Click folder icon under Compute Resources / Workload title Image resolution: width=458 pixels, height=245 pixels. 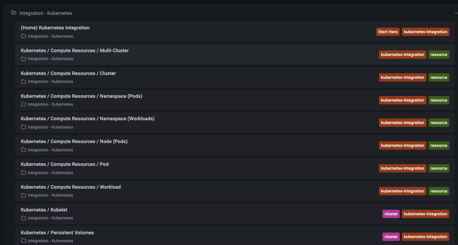(24, 195)
